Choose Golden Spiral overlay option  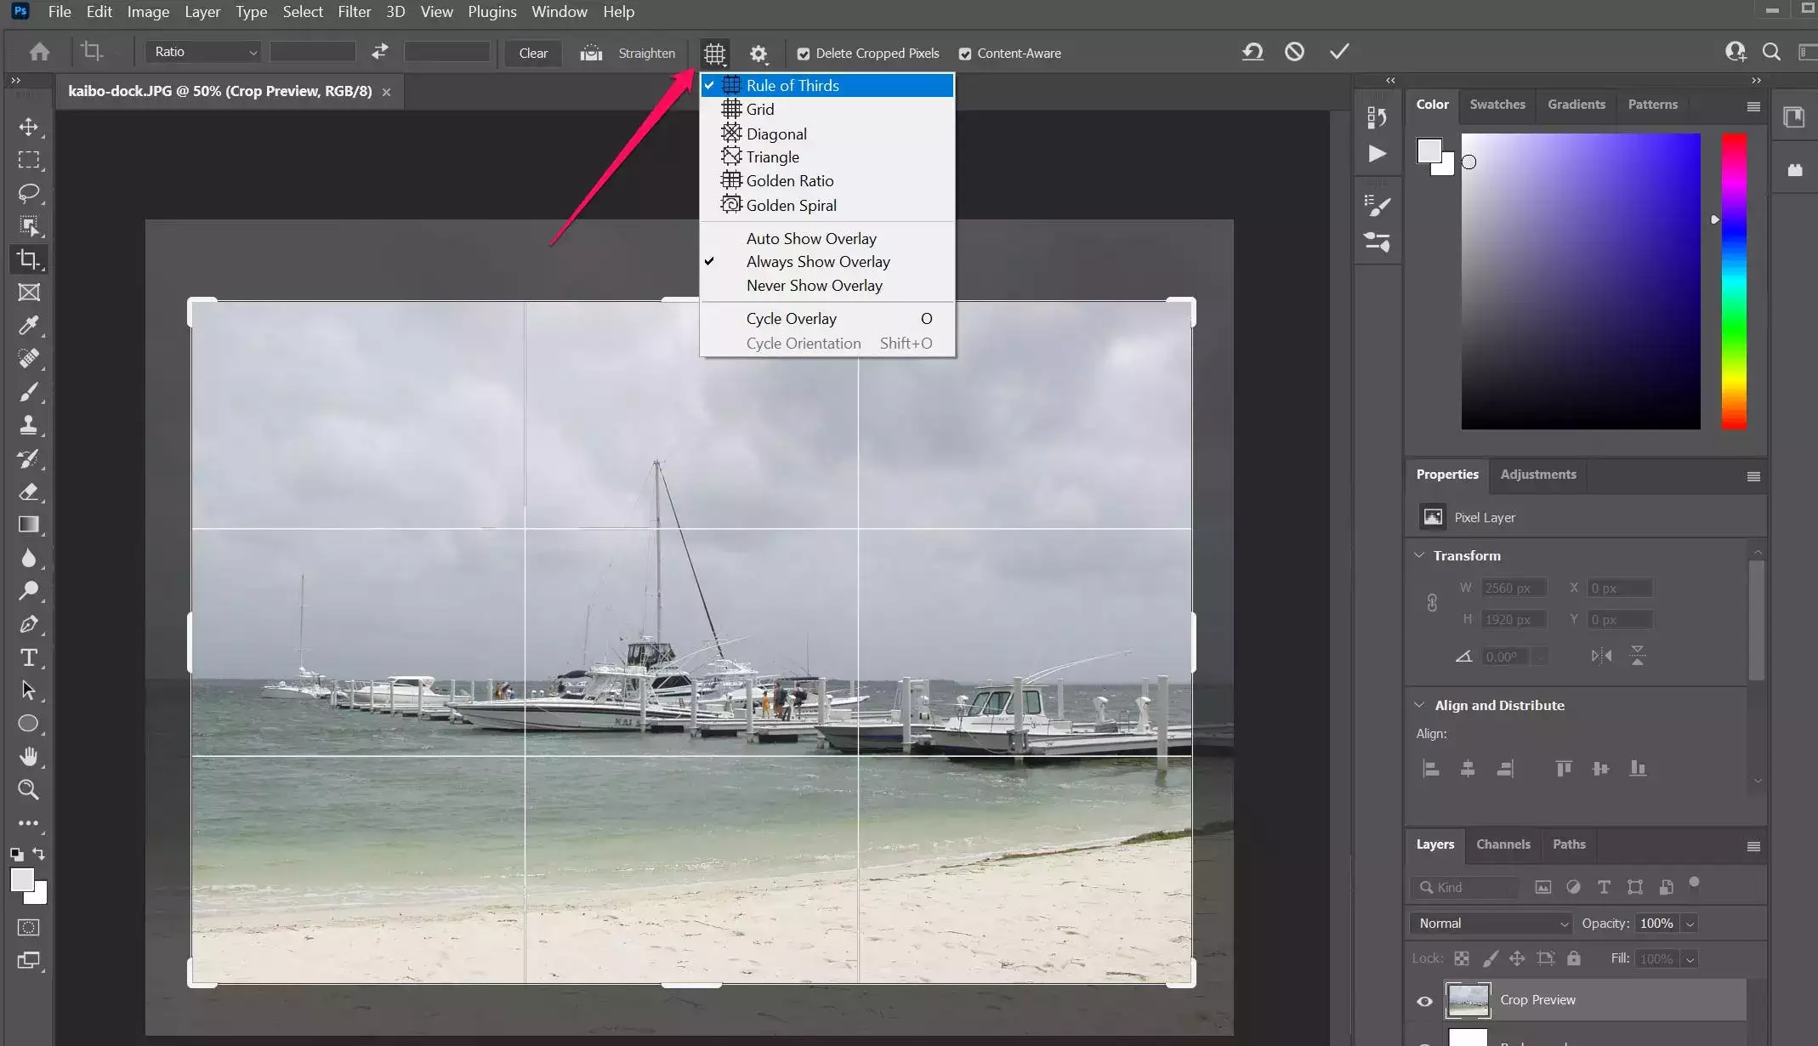coord(791,205)
